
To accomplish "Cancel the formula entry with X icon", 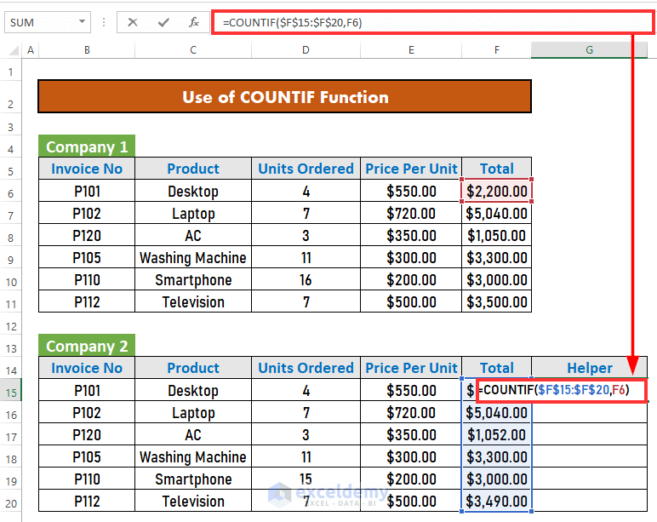I will pos(133,22).
